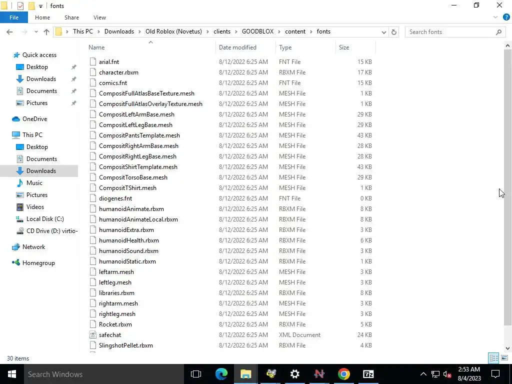Screen dimensions: 512x384
Task: Go to GOODBLOX in the breadcrumb path
Action: 257,31
